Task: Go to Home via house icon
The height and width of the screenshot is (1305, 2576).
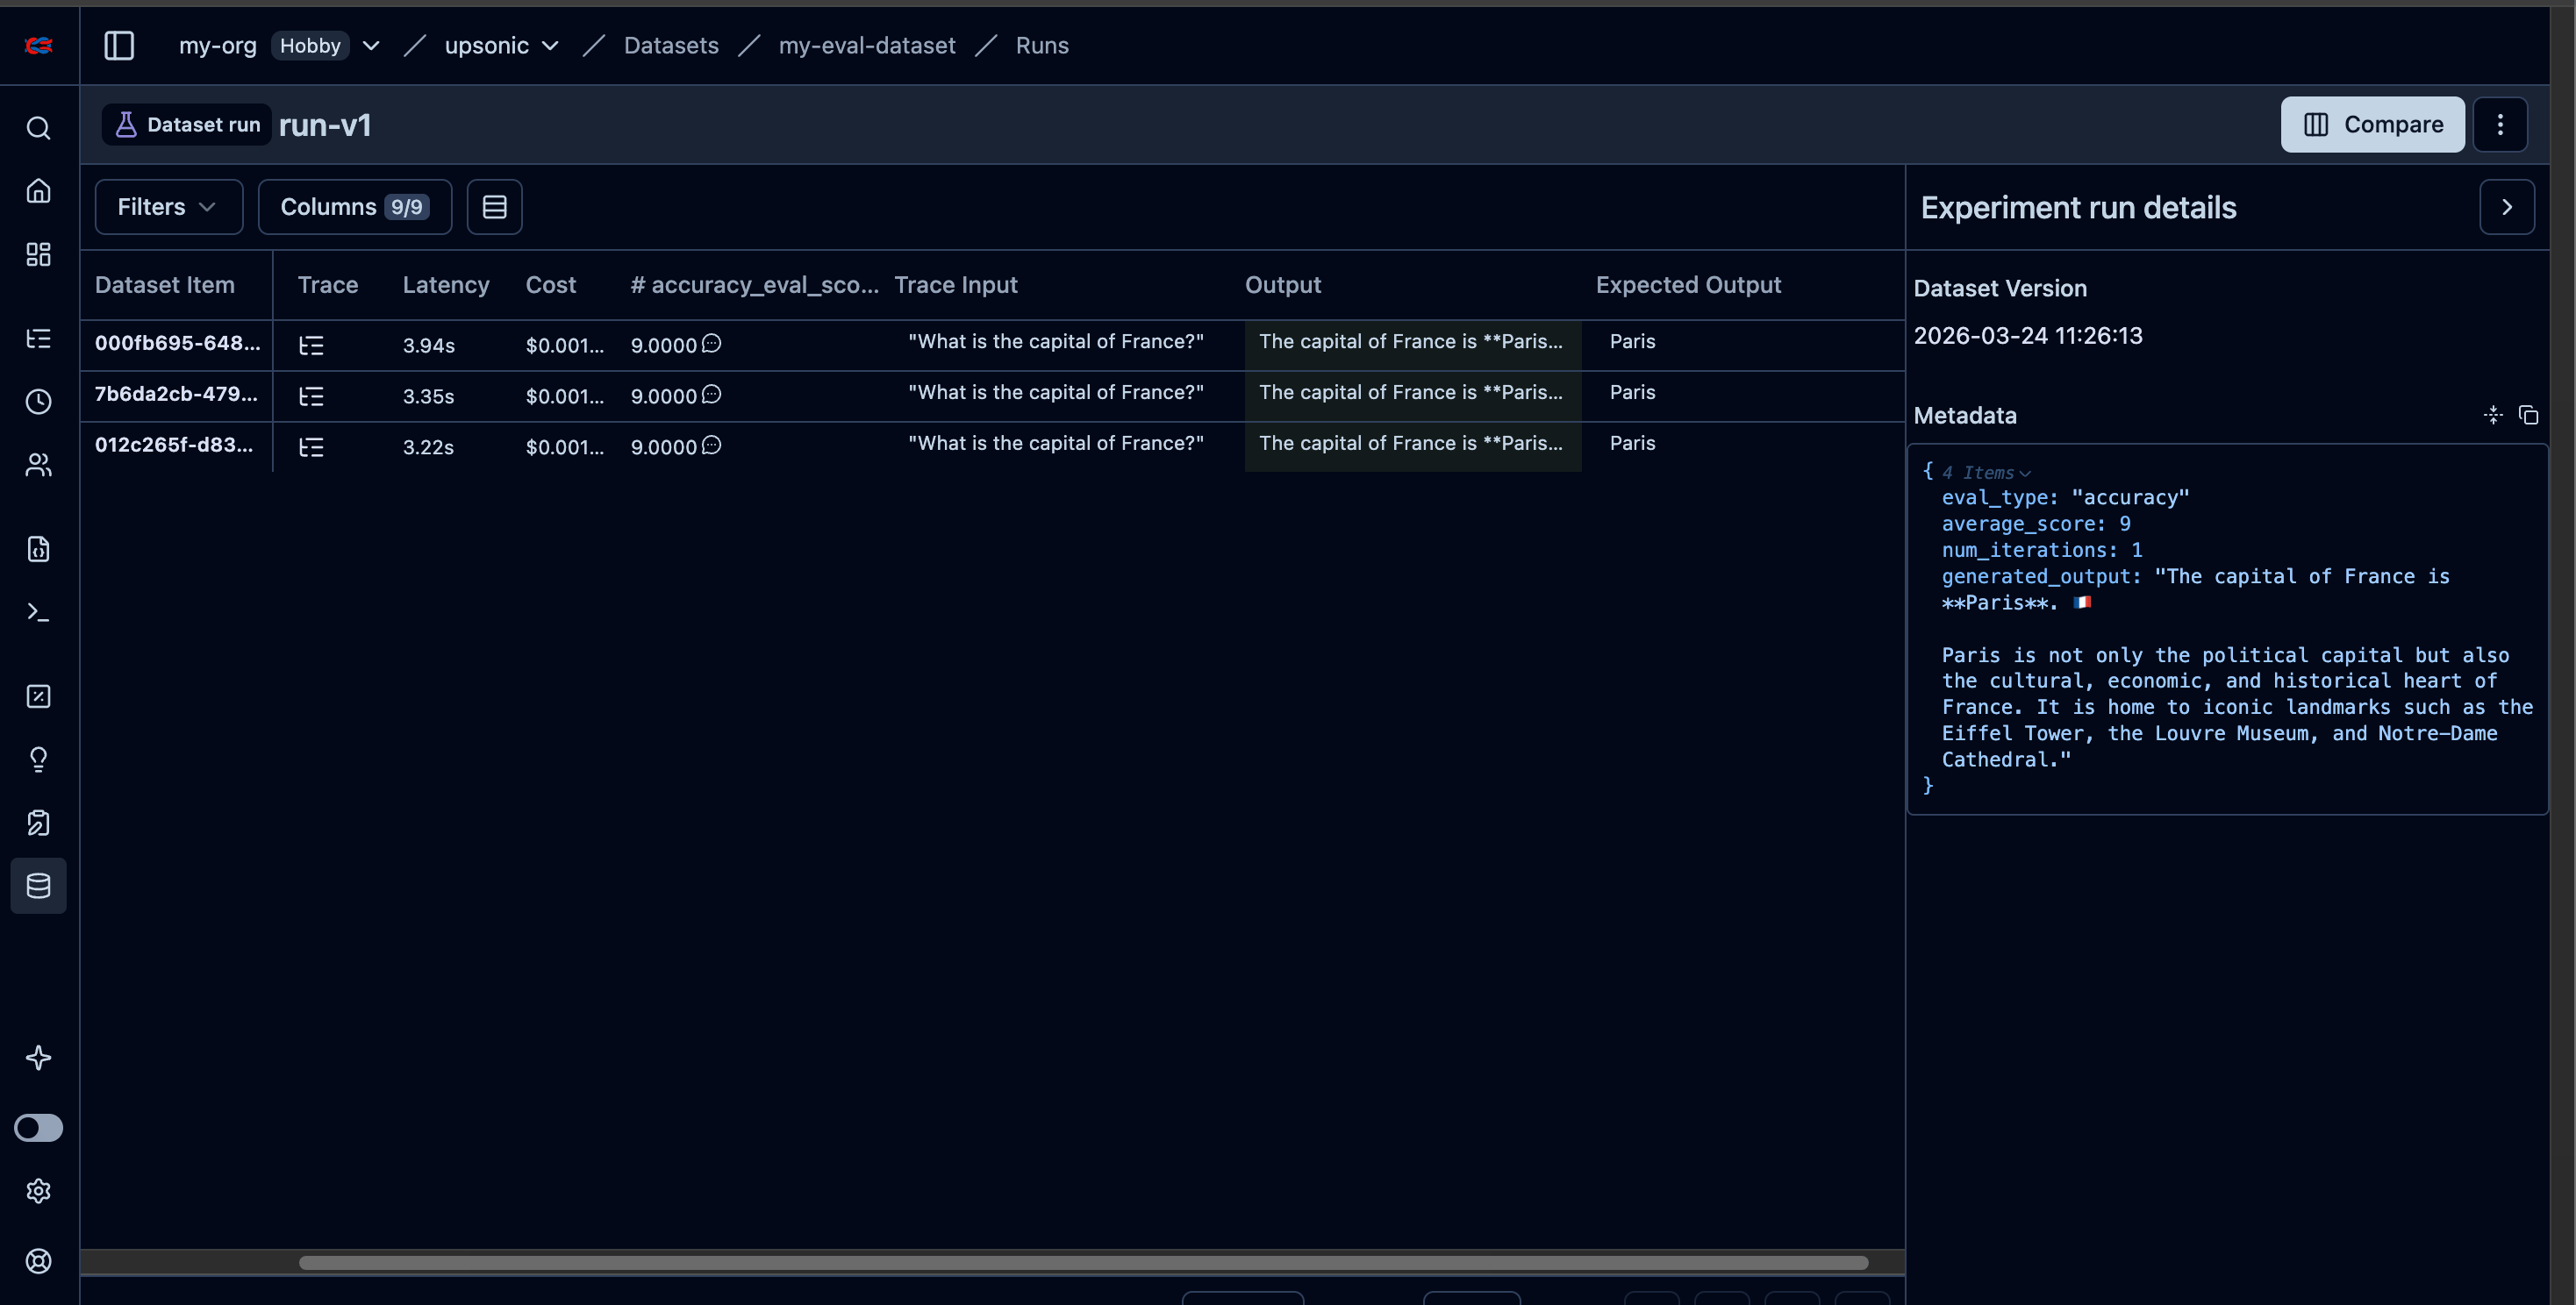Action: tap(38, 191)
